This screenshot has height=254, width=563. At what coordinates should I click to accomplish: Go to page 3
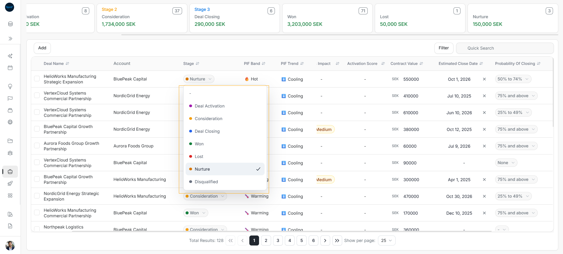coord(278,241)
